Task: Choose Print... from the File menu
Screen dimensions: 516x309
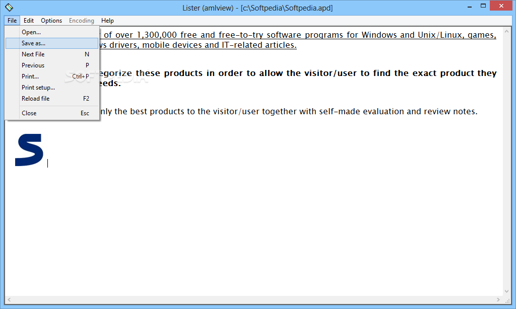Action: [x=52, y=76]
